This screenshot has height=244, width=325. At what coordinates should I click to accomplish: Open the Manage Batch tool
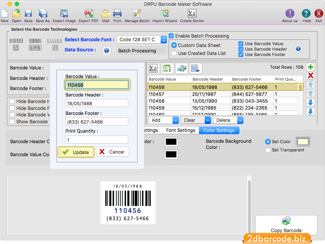137,13
